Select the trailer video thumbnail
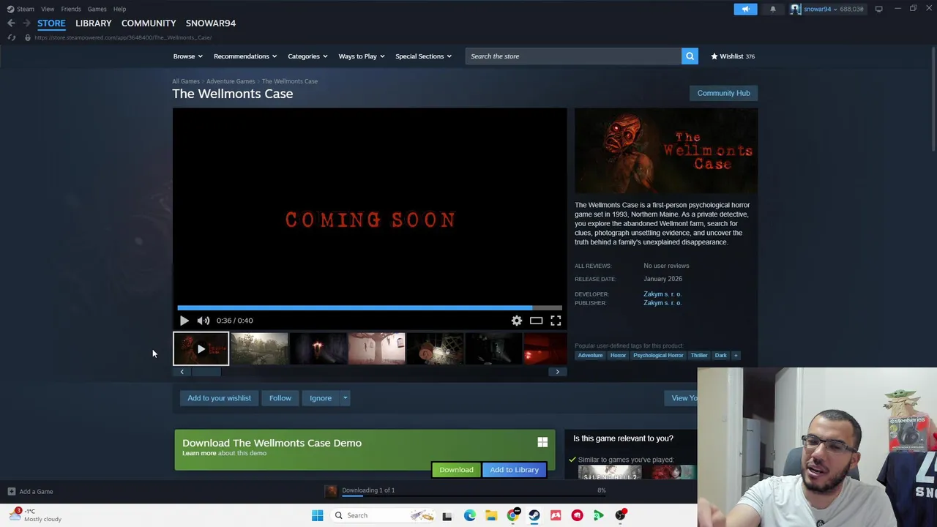The width and height of the screenshot is (937, 527). click(201, 348)
